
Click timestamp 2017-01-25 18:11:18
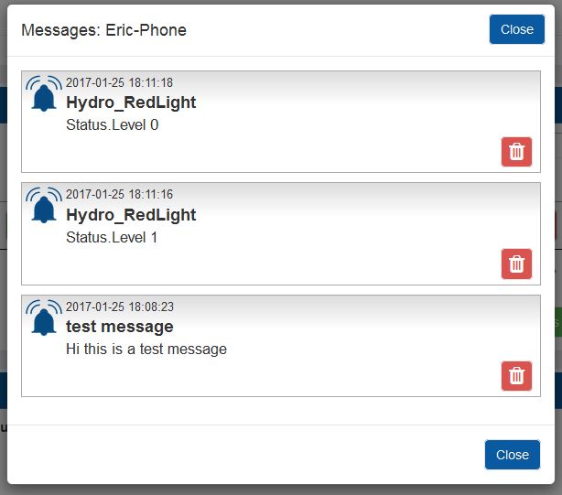tap(119, 82)
